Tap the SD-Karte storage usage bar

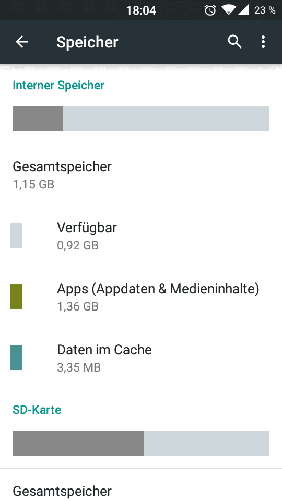click(141, 443)
